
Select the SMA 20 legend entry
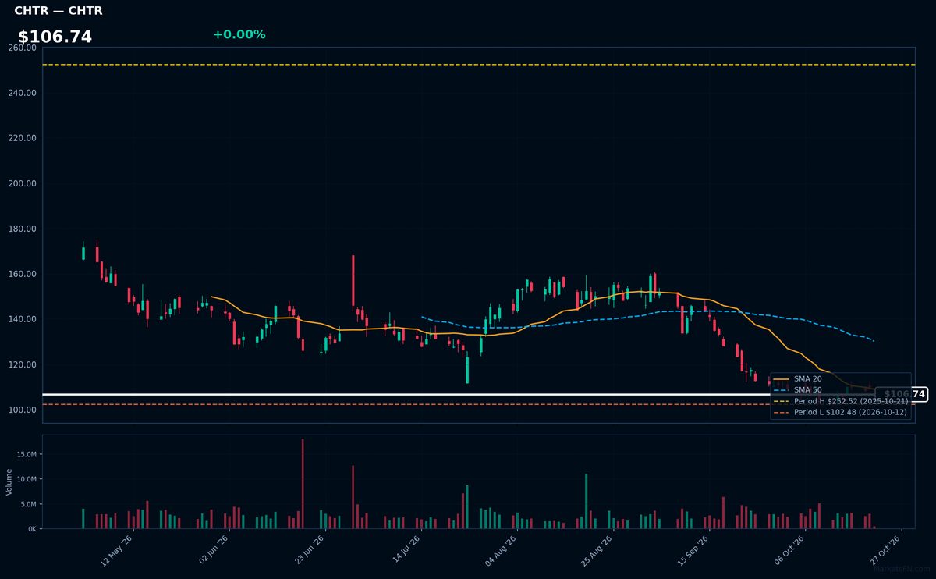point(798,378)
